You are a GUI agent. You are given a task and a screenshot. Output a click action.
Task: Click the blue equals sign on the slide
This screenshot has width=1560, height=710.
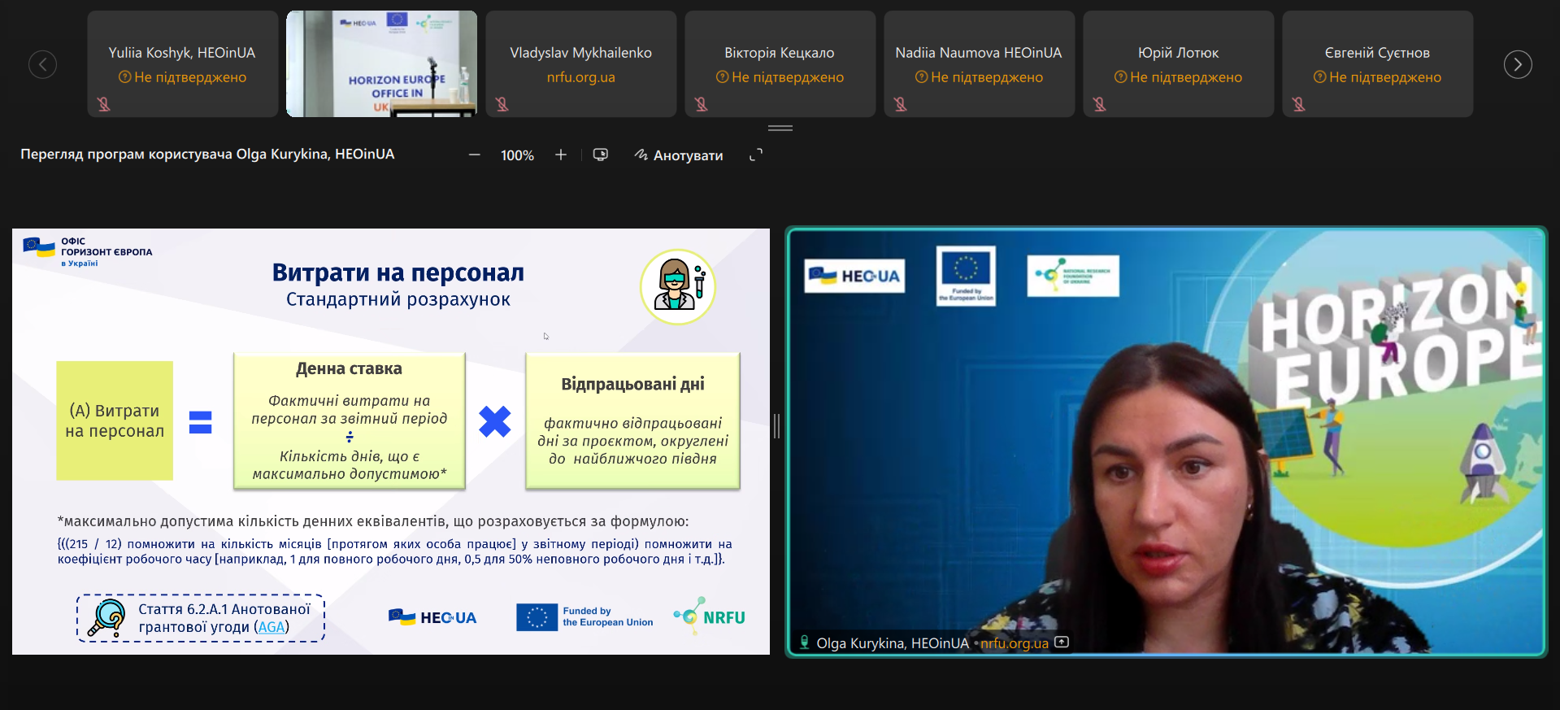[x=201, y=422]
